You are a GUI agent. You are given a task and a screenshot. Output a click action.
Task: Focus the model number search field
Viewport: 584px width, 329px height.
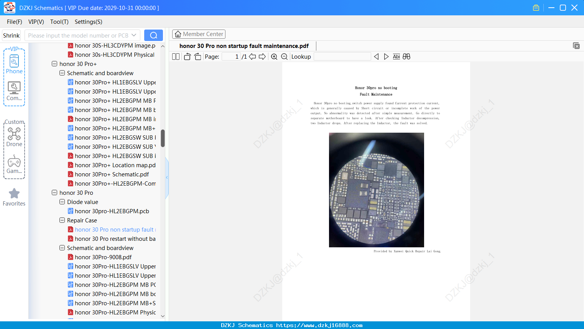pos(78,35)
